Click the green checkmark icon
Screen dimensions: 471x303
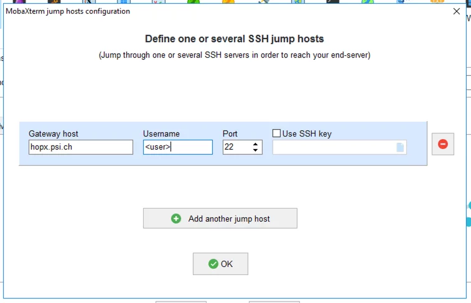pyautogui.click(x=213, y=264)
